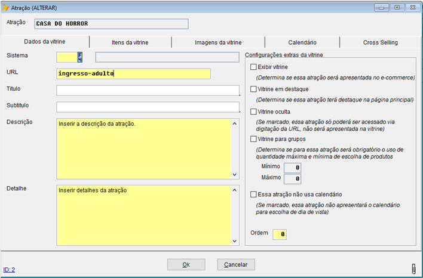Click the Cancelar button
The width and height of the screenshot is (423, 278).
[235, 264]
